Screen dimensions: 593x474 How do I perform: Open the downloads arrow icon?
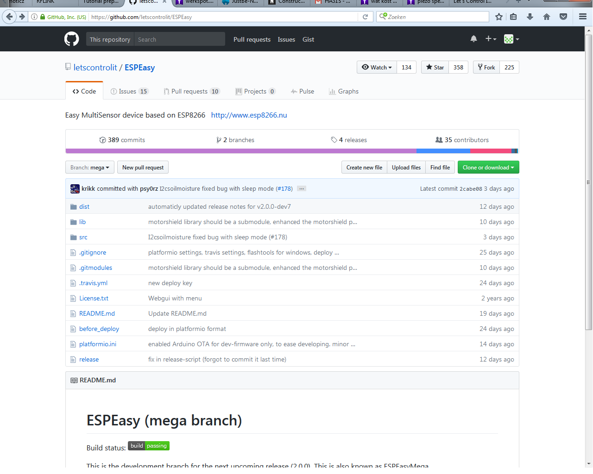point(530,17)
